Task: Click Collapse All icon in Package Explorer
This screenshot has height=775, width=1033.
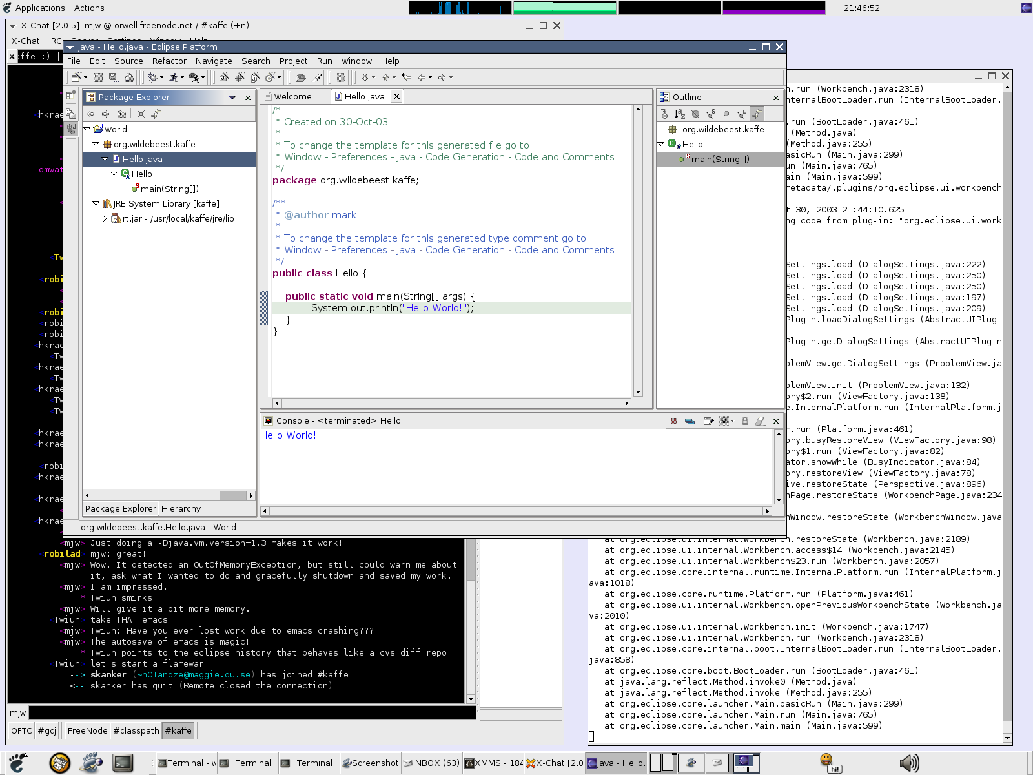Action: (x=141, y=114)
